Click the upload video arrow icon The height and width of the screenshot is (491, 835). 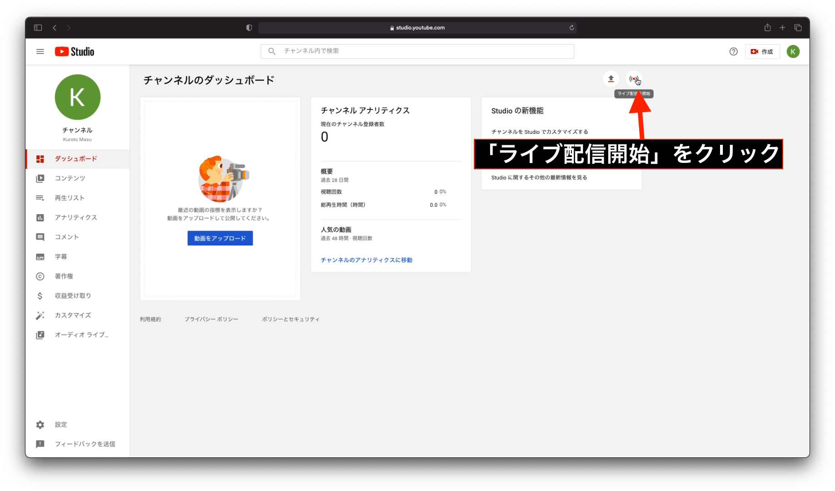pos(611,79)
